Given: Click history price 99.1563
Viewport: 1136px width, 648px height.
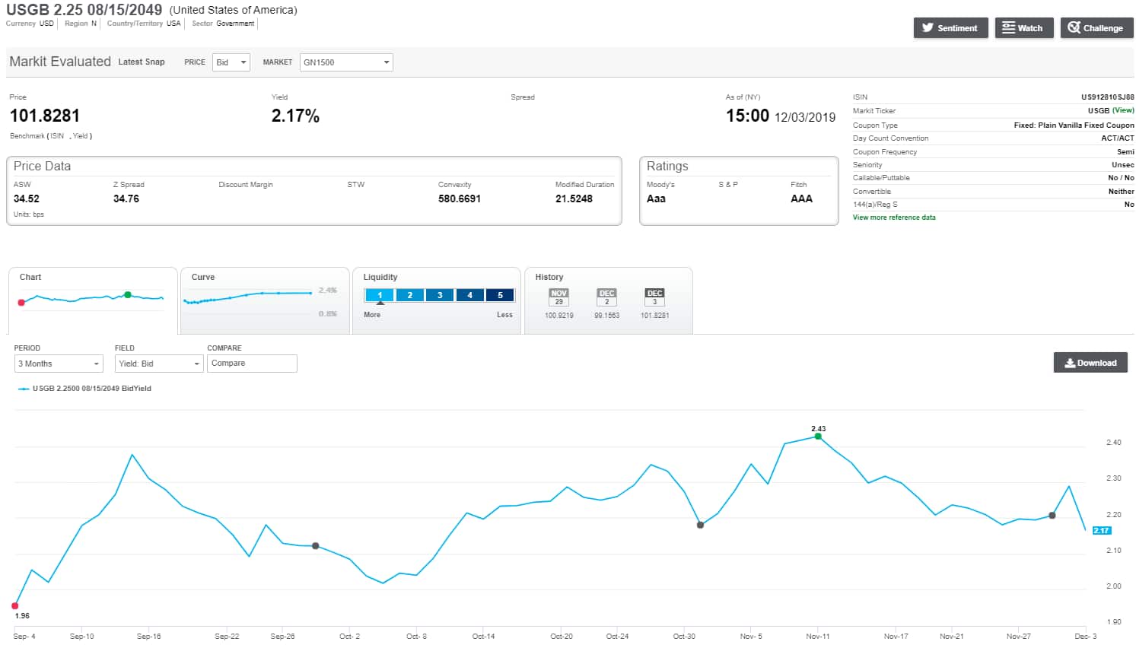Looking at the screenshot, I should tap(606, 316).
